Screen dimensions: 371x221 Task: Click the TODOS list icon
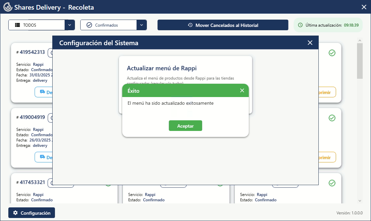click(x=18, y=25)
